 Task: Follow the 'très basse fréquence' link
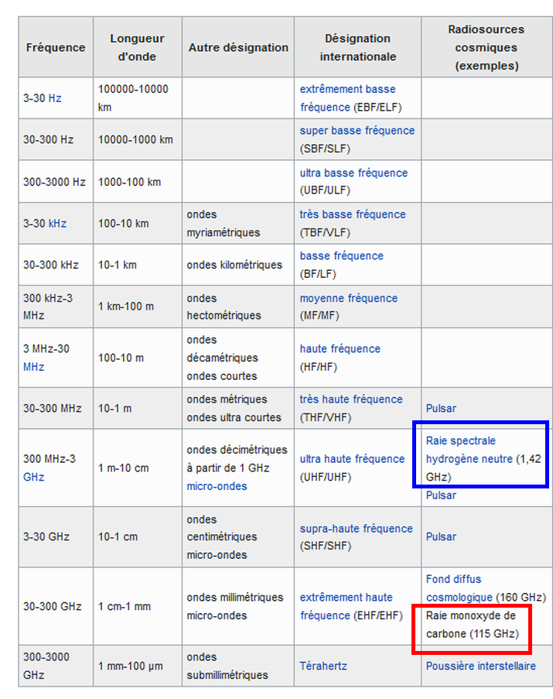[x=353, y=214]
